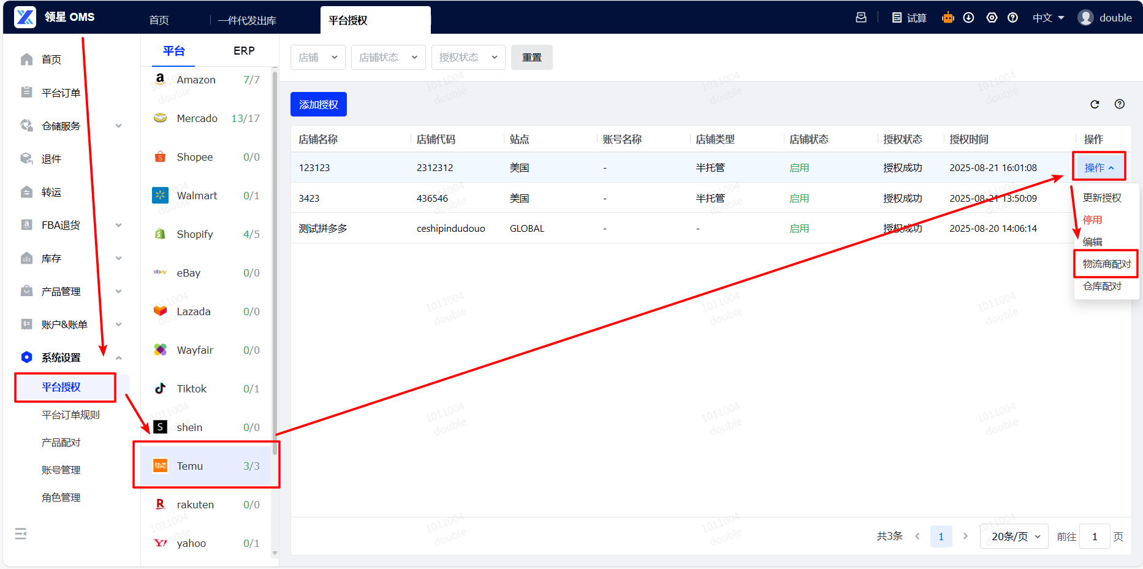1143x569 pixels.
Task: Click the message inbox icon in header
Action: tap(861, 18)
